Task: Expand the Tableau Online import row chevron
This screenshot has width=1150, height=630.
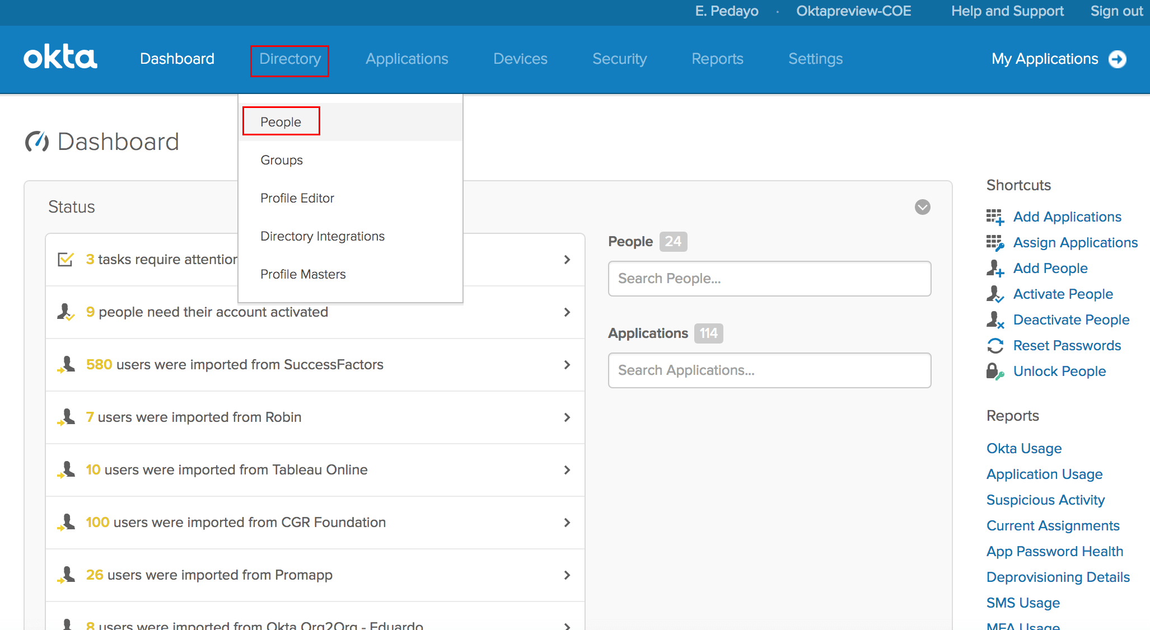Action: click(x=567, y=470)
